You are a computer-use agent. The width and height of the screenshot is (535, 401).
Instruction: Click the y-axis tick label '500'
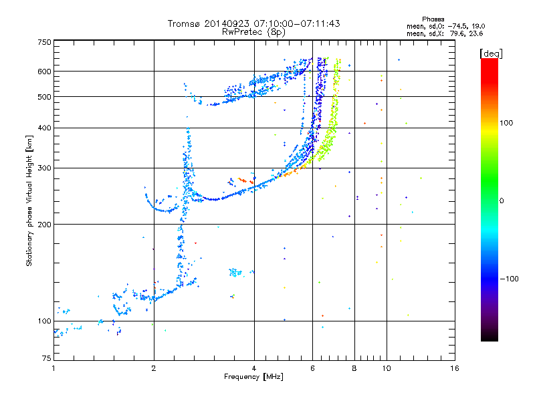coord(45,97)
